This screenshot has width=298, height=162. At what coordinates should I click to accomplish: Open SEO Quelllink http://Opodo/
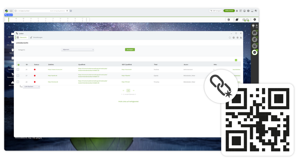(x=126, y=76)
